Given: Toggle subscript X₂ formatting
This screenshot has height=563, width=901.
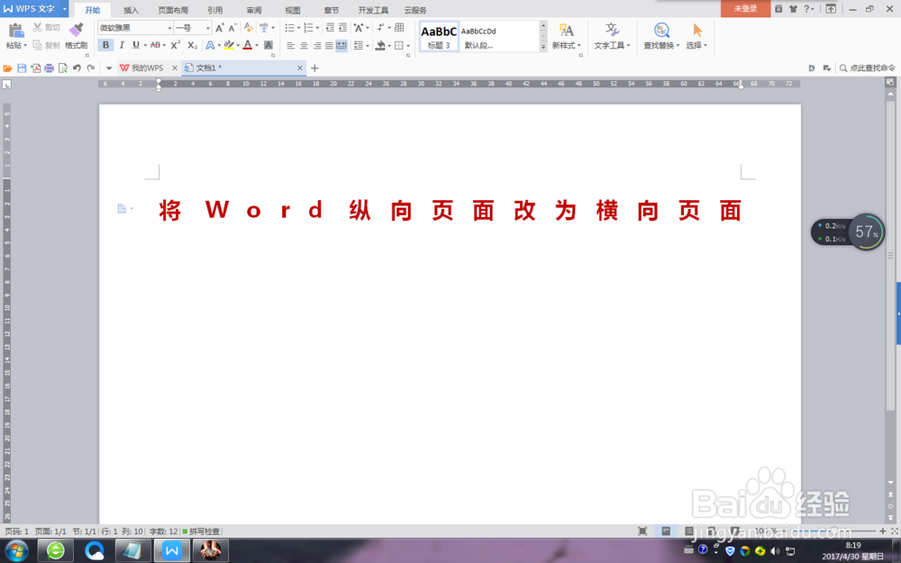Looking at the screenshot, I should (x=191, y=44).
